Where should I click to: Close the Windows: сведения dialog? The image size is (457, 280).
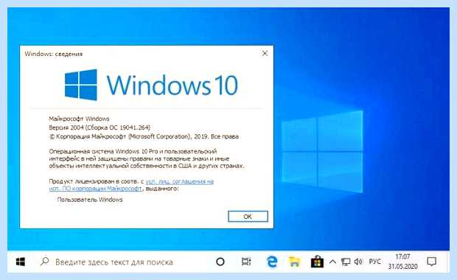265,53
